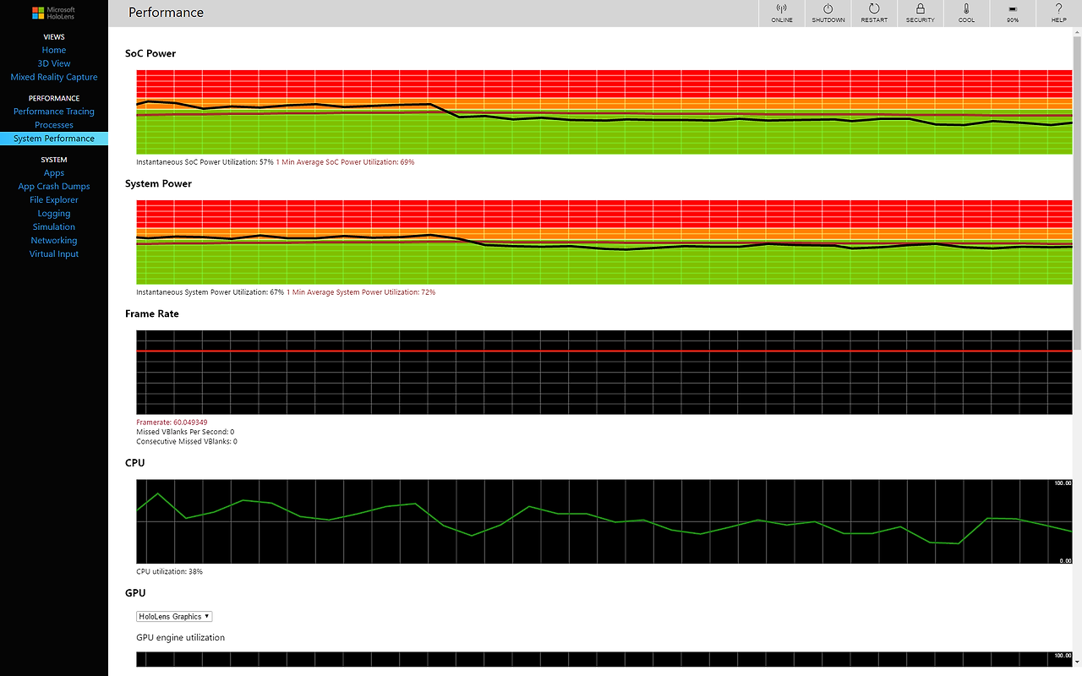This screenshot has width=1082, height=676.
Task: Open the HoloLens Graphics dropdown
Action: pos(174,617)
